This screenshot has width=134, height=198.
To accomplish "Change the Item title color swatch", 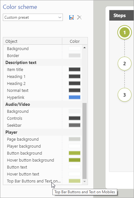I will (x=75, y=69).
